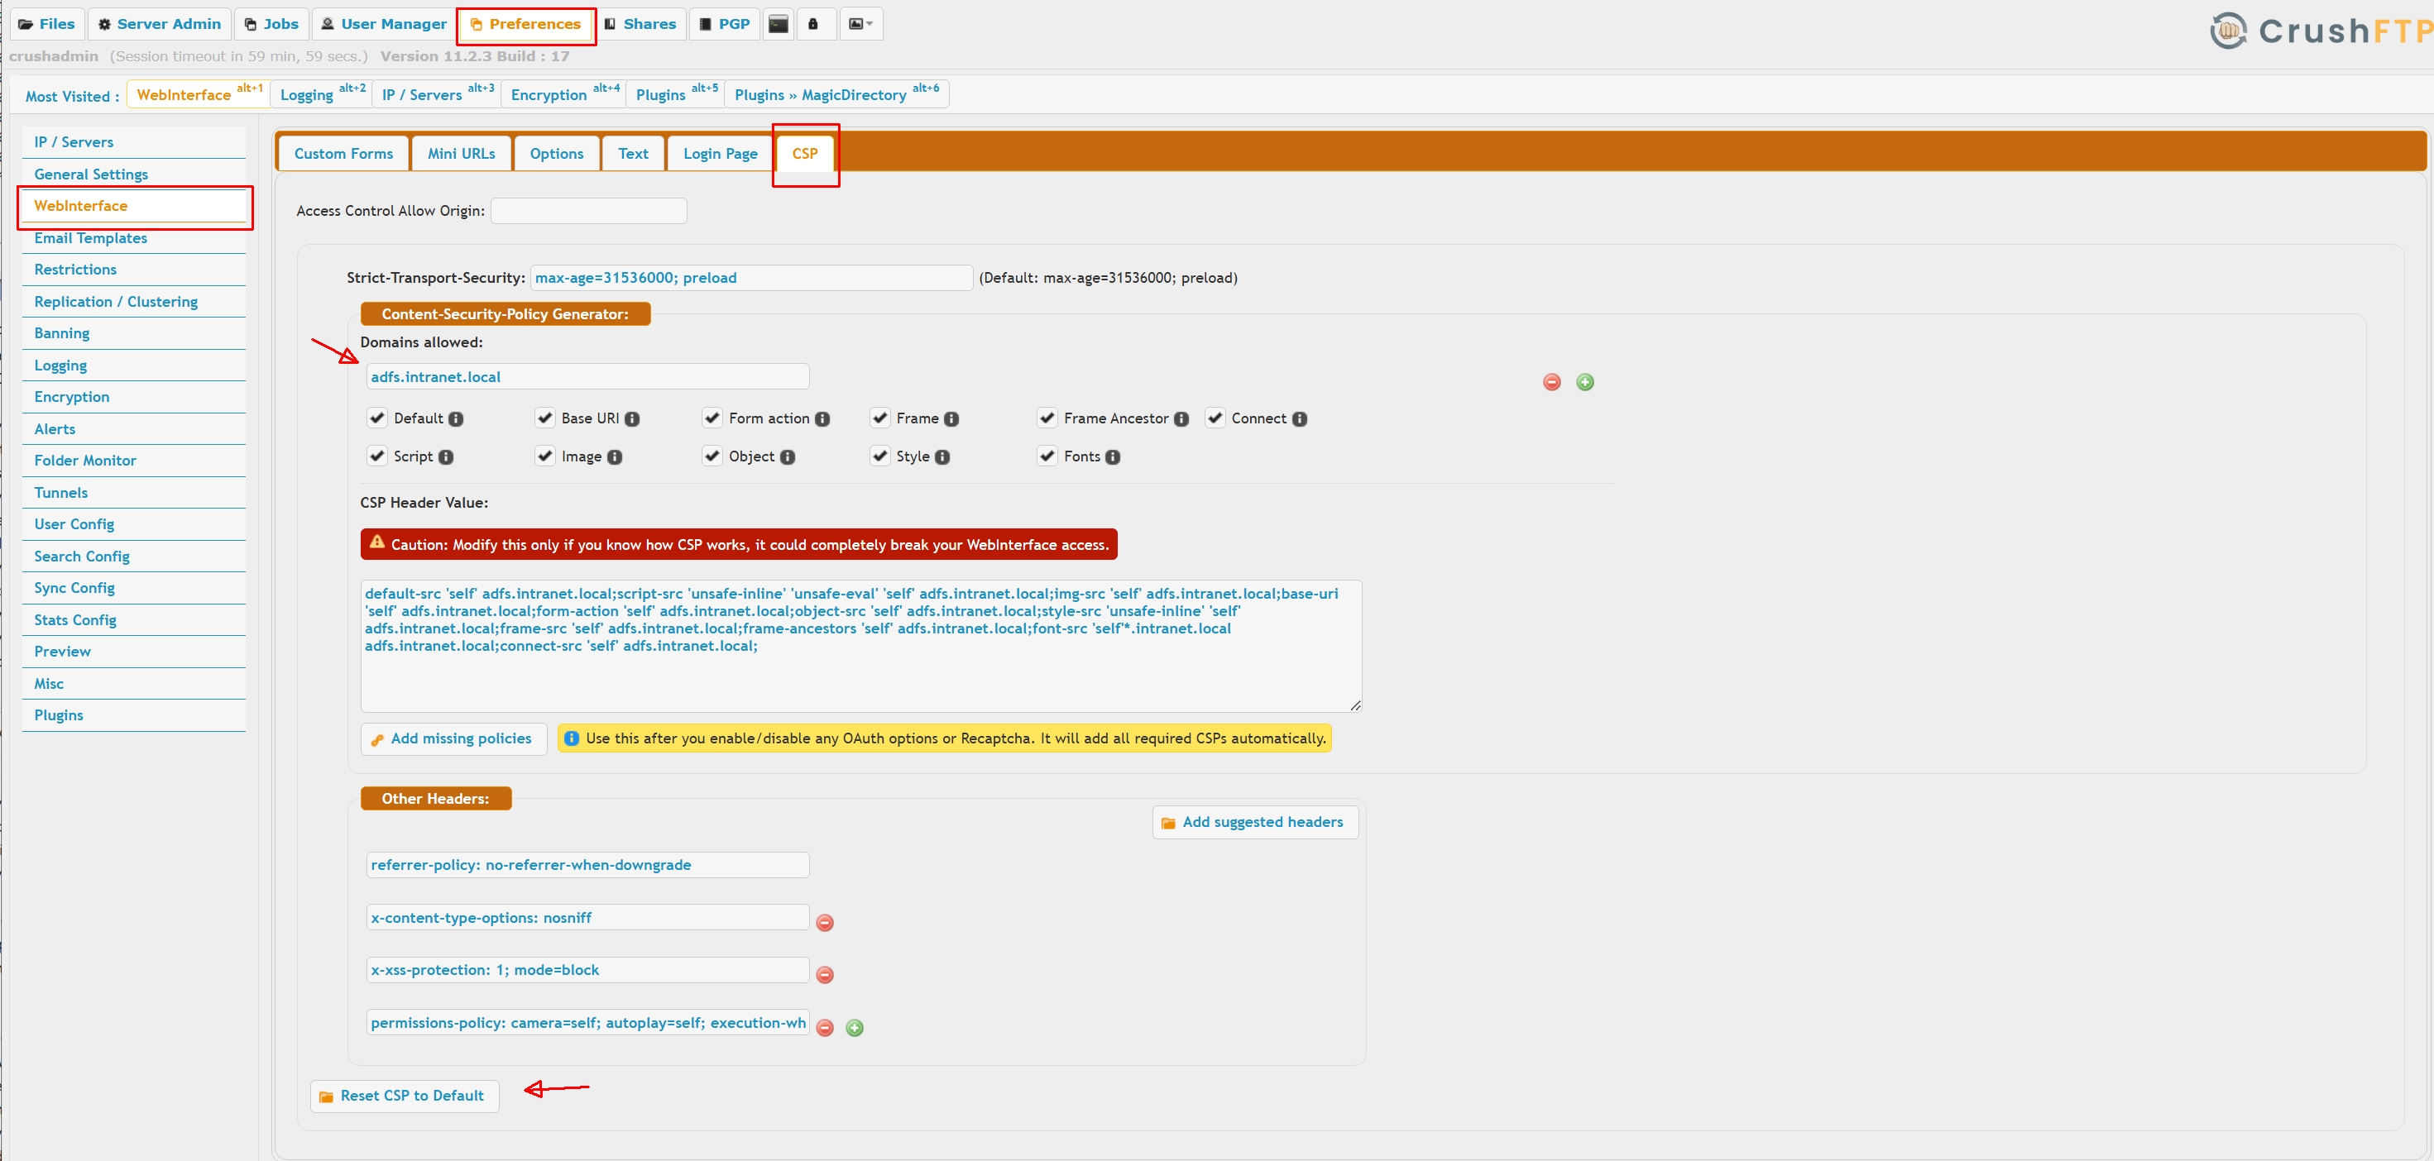This screenshot has width=2434, height=1161.
Task: Show info for Style policy
Action: [x=942, y=457]
